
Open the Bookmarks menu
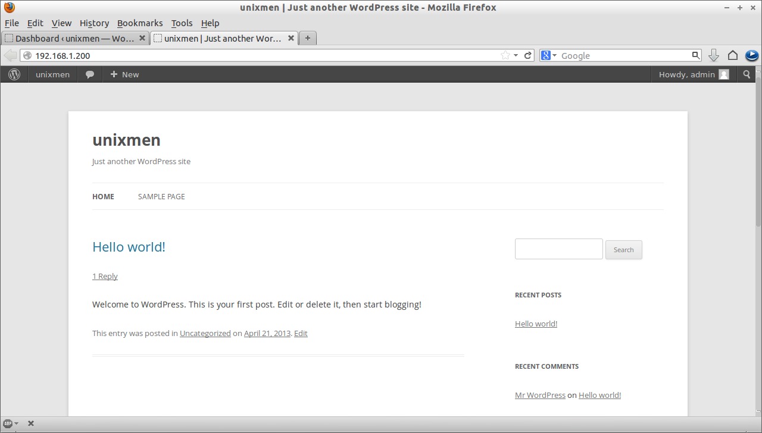point(140,23)
